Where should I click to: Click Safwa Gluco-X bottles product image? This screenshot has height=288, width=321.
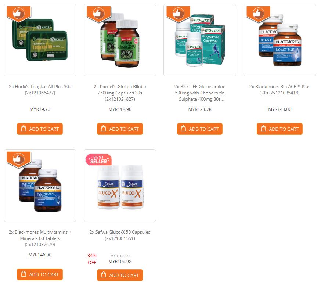pos(120,187)
